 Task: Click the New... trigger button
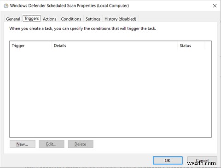point(23,144)
